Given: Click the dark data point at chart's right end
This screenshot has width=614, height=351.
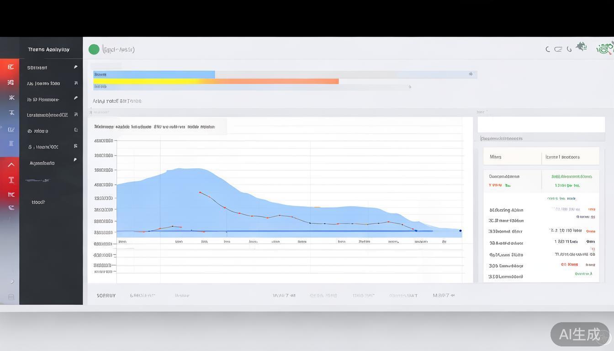Looking at the screenshot, I should tap(460, 231).
